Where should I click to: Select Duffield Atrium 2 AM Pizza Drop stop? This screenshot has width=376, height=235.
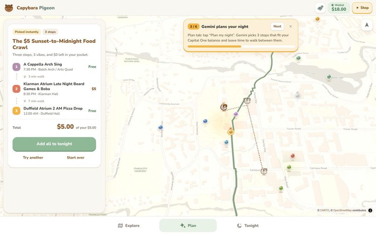54,111
